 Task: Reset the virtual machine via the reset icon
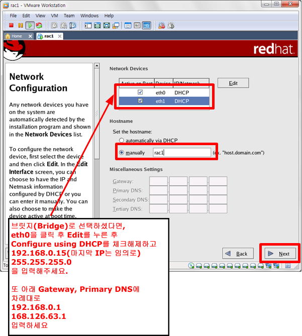point(39,26)
